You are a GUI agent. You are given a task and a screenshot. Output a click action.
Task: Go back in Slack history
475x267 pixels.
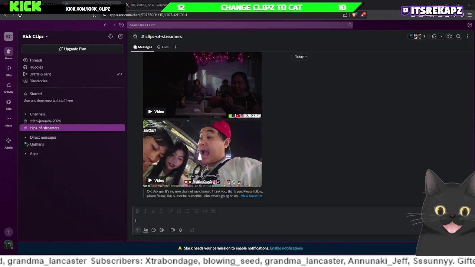[105, 25]
